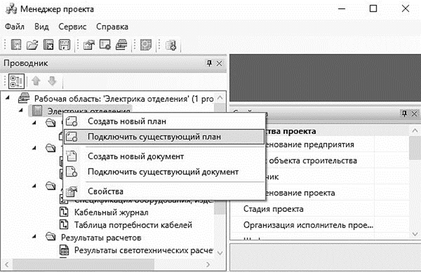Close the Проводник panel
421x272 pixels.
(219, 63)
